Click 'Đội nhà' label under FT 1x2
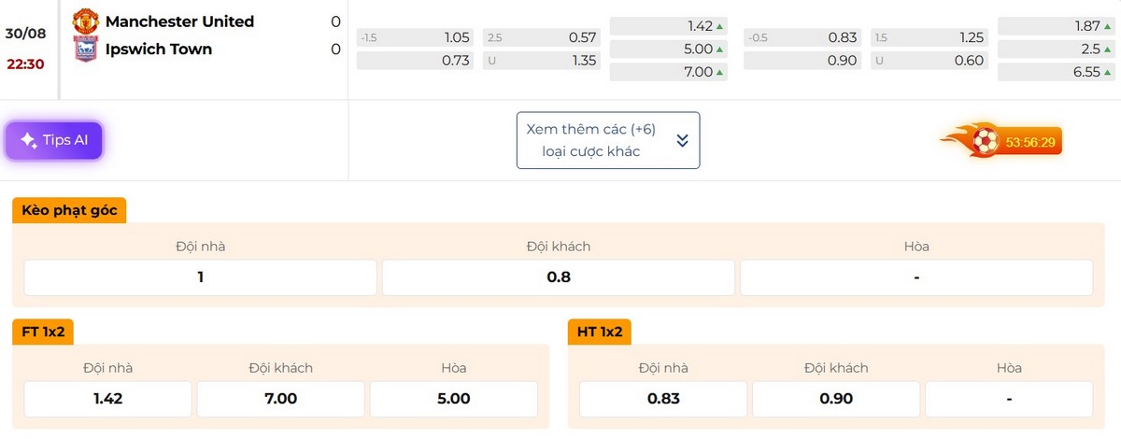The image size is (1121, 439). tap(108, 368)
